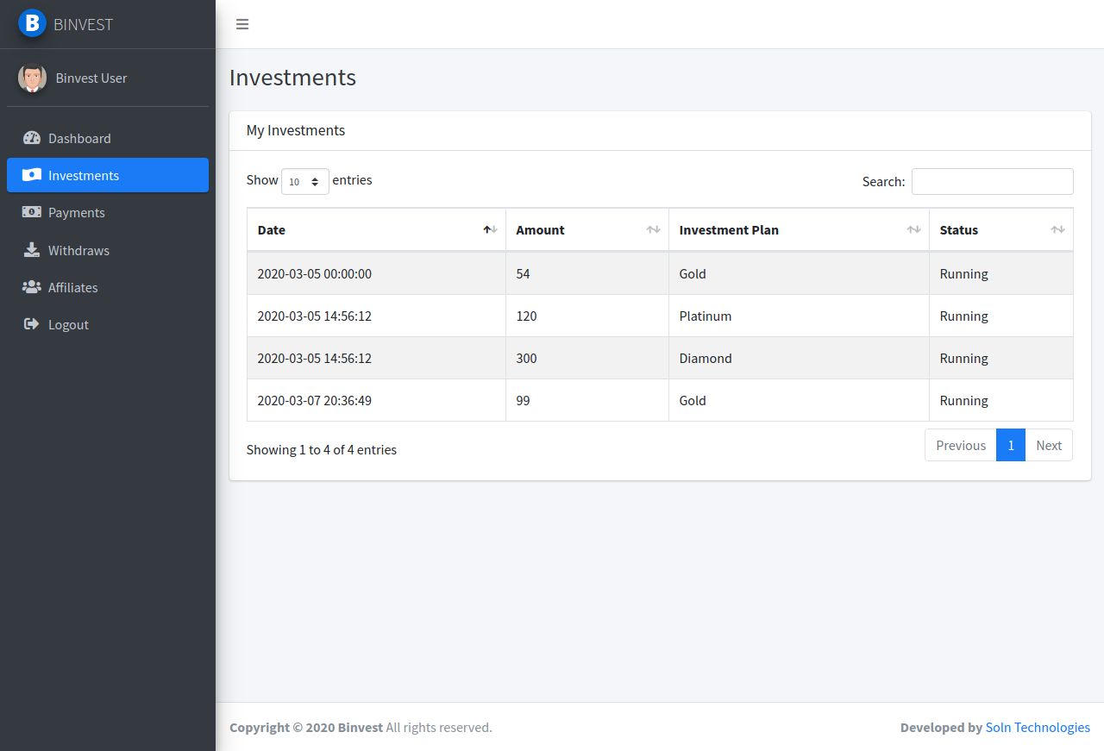Open the Withdraws menu item

click(x=78, y=250)
